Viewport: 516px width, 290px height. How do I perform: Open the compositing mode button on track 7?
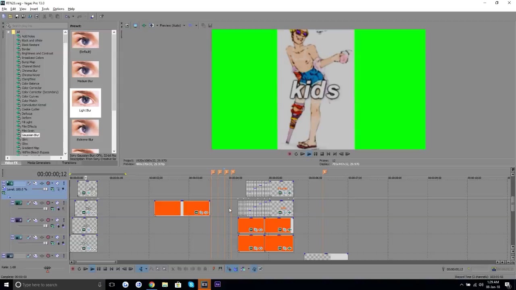point(52,209)
